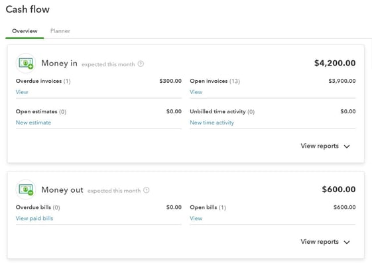The height and width of the screenshot is (263, 372).
Task: Expand View reports chevron under Money out
Action: point(347,242)
